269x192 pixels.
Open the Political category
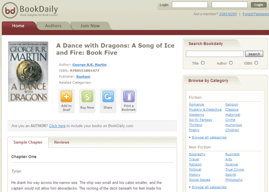[195, 169]
